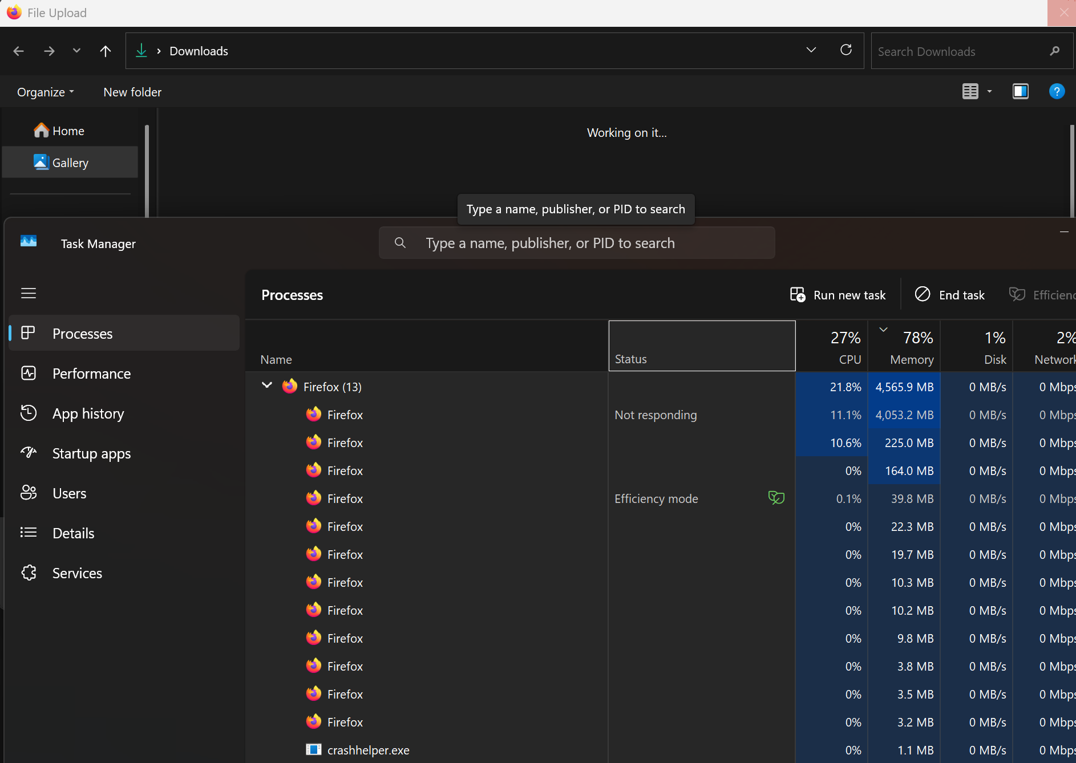Click Downloads in the address bar
The image size is (1076, 763).
[x=199, y=51]
